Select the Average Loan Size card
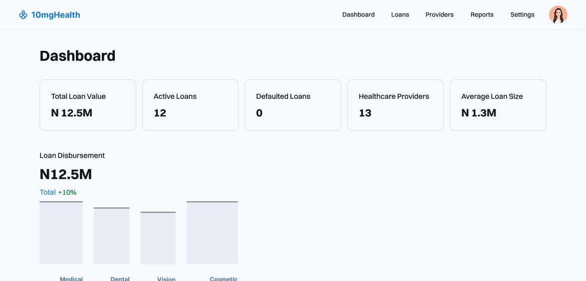586x281 pixels. (x=498, y=105)
